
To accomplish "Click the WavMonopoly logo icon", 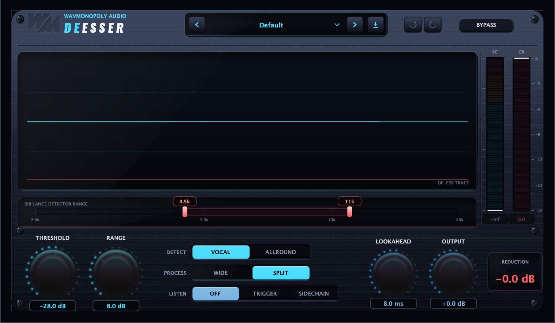I will (x=44, y=24).
